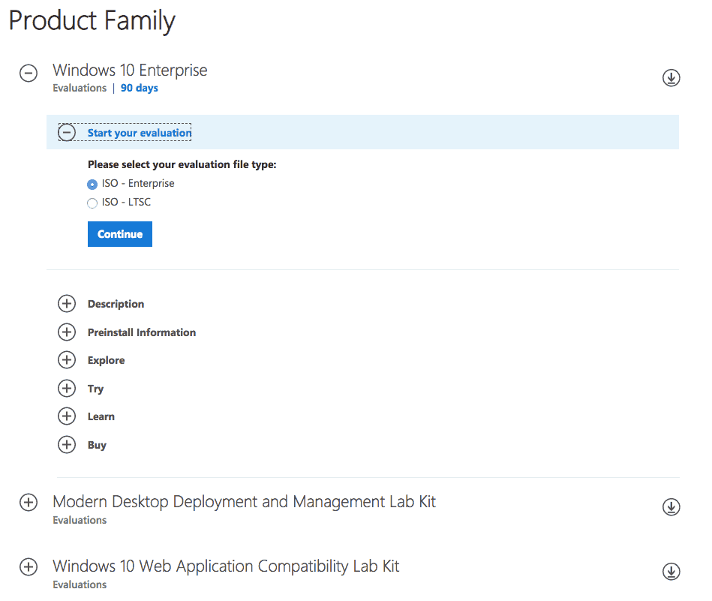This screenshot has width=712, height=601.
Task: Expand the Explore section
Action: click(67, 360)
